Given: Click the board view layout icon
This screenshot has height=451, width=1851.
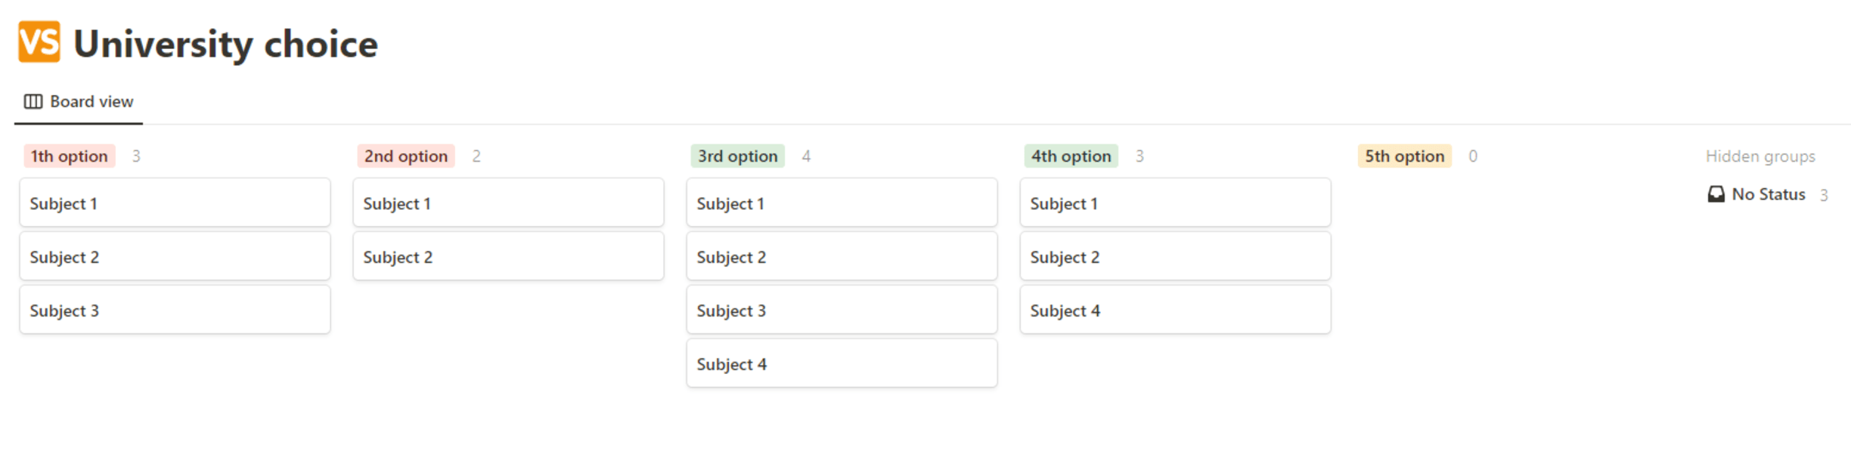Looking at the screenshot, I should tap(33, 101).
